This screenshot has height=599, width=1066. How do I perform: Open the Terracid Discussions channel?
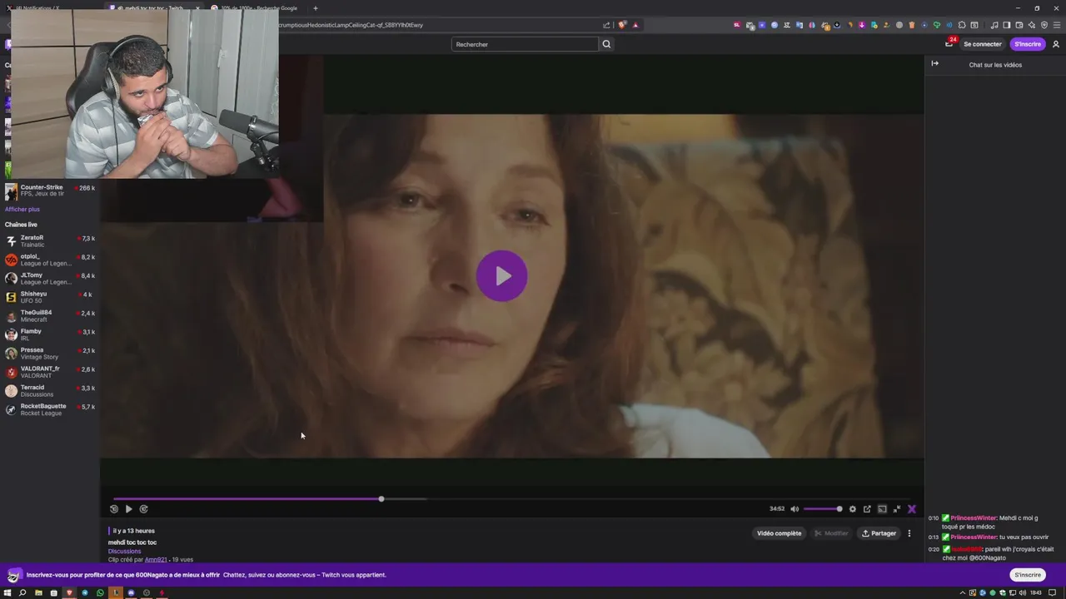[50, 391]
